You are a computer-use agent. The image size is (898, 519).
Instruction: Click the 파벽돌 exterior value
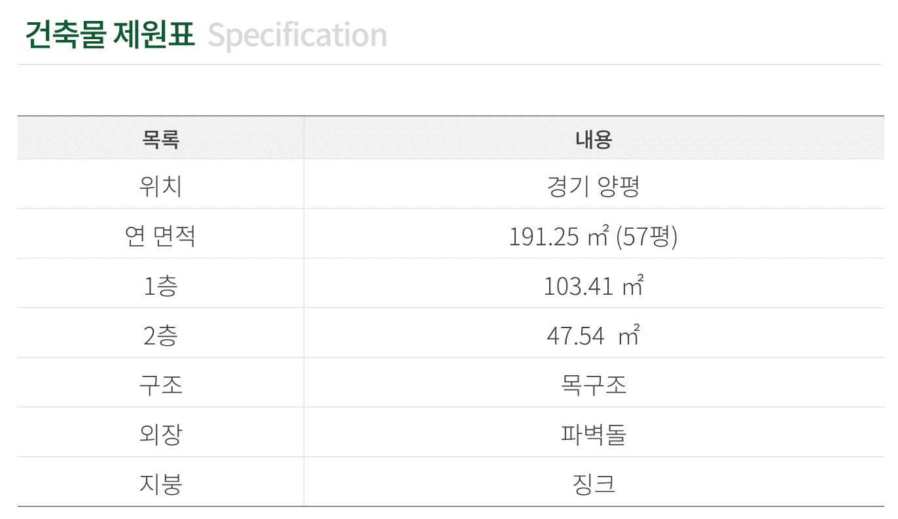point(594,435)
